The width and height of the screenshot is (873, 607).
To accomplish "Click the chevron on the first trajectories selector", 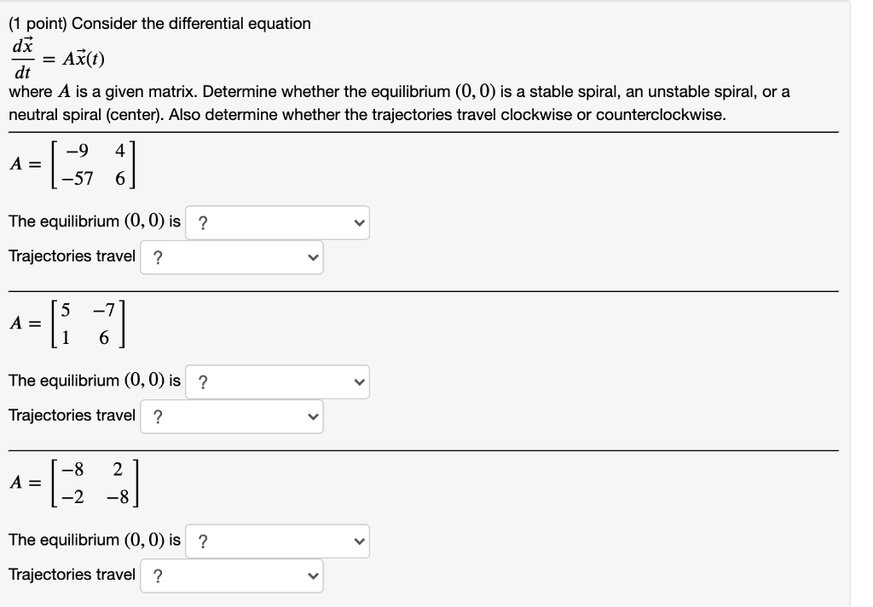I will [x=312, y=258].
